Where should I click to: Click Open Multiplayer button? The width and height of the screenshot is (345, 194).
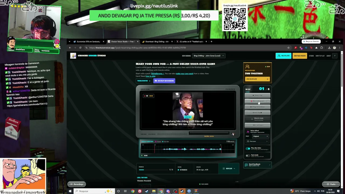(257, 79)
